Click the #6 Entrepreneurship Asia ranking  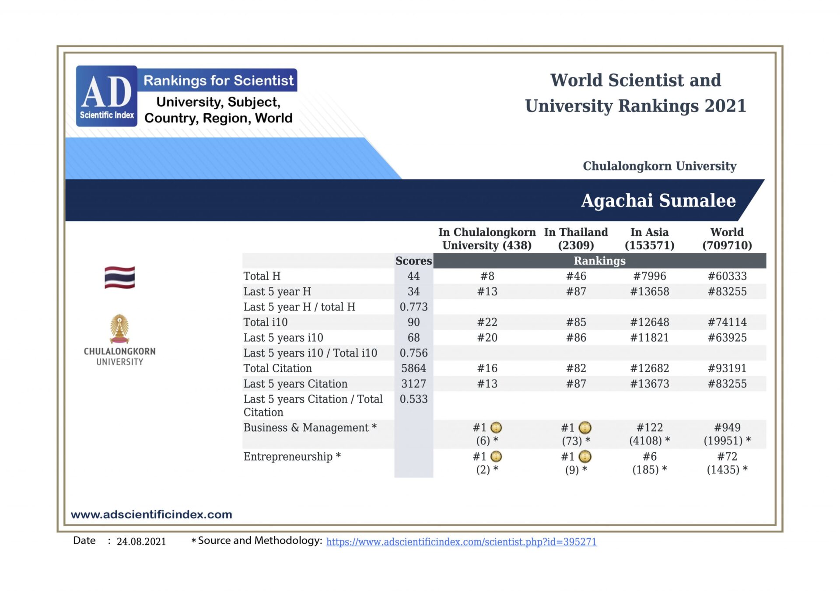649,457
